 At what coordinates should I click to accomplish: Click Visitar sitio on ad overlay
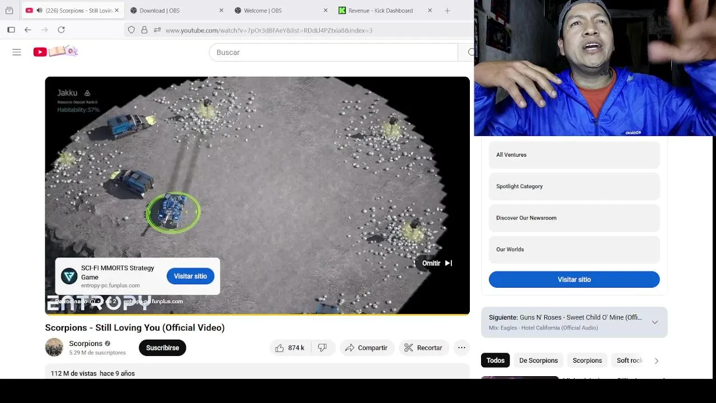[190, 276]
